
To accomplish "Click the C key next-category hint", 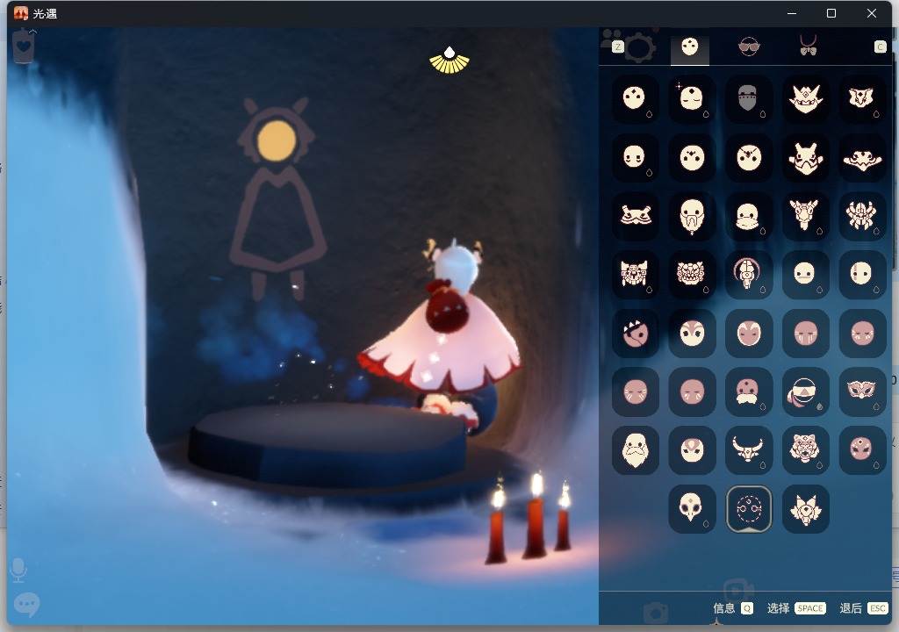I will click(x=880, y=47).
